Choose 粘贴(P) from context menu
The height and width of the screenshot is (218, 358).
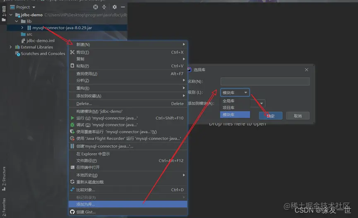coord(128,66)
